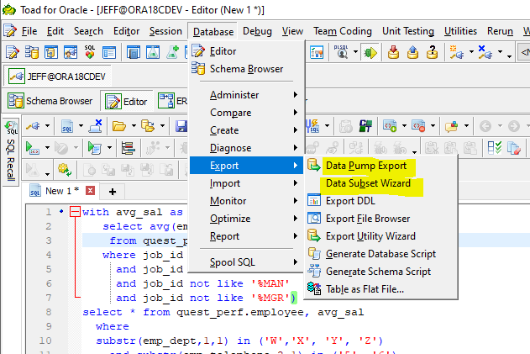
Task: Close the New 1 editor tab
Action: point(90,191)
